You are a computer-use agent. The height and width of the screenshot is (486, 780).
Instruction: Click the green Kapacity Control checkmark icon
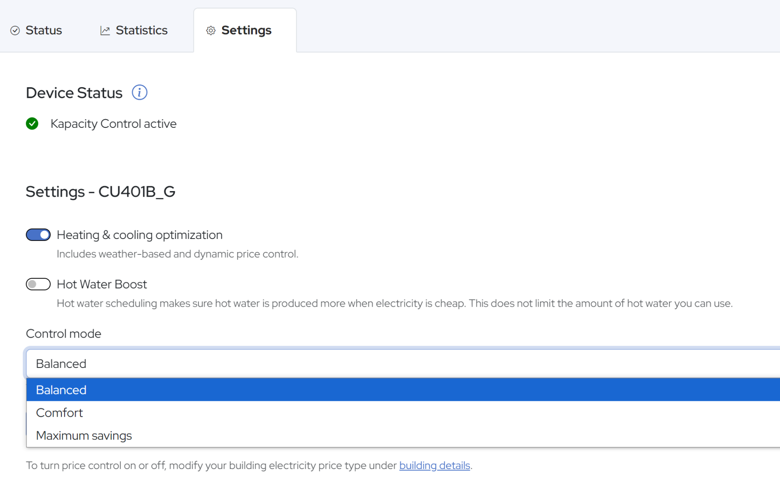click(32, 124)
